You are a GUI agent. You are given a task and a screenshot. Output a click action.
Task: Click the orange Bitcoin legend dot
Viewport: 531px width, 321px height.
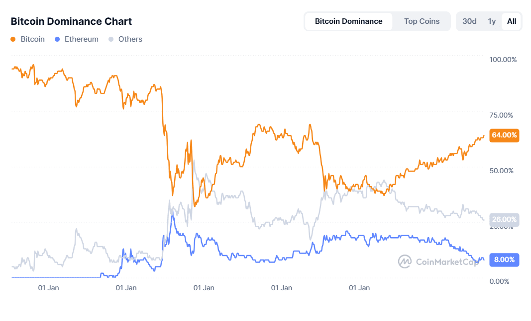pos(13,39)
